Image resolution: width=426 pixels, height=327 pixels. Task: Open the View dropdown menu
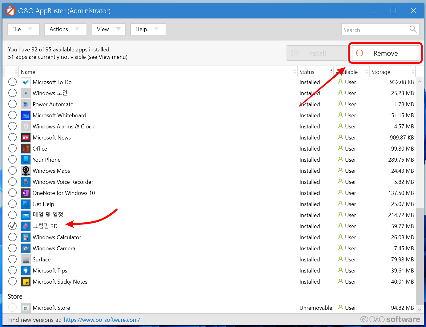click(109, 29)
